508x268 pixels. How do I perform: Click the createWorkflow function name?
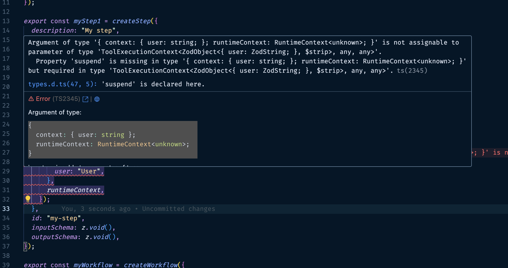click(150, 265)
